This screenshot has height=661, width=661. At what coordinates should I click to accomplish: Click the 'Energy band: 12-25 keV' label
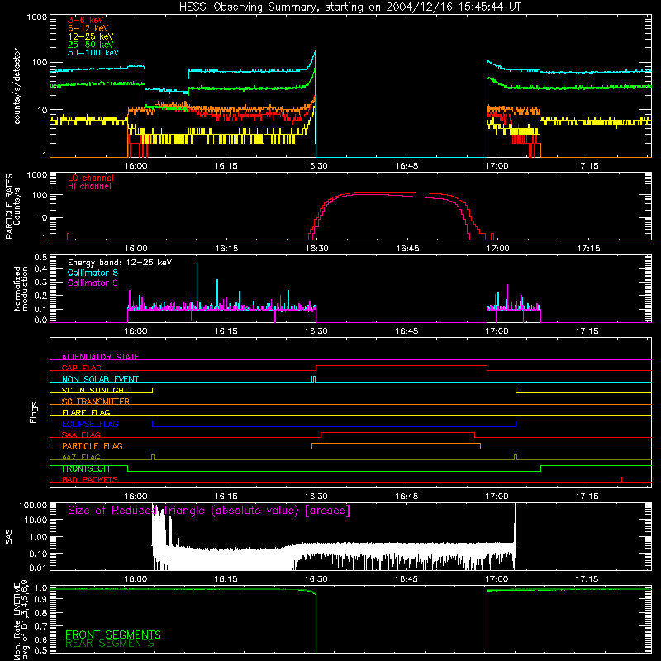[120, 263]
